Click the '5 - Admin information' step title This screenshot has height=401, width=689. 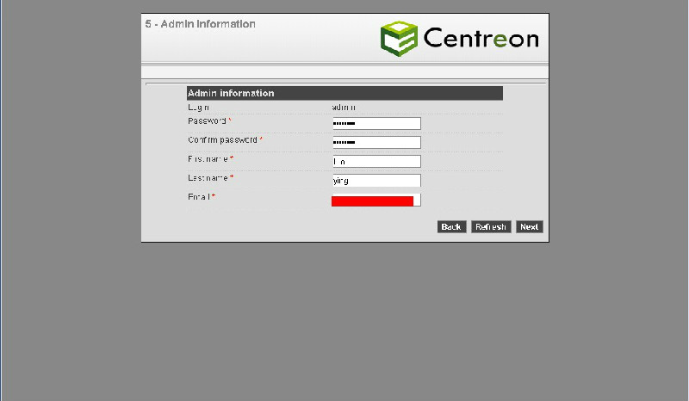(x=201, y=24)
